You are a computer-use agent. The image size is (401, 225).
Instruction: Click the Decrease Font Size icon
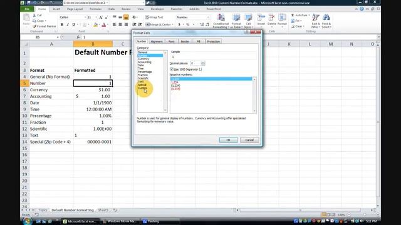[x=106, y=17]
